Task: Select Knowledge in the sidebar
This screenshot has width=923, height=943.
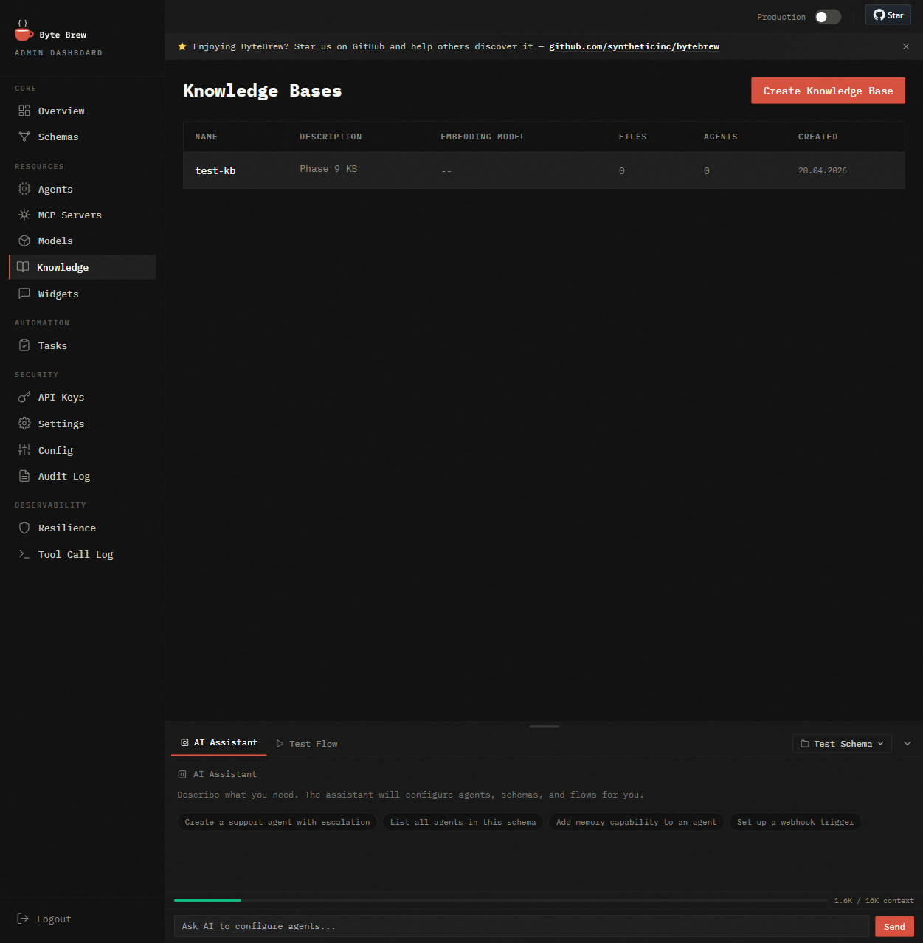Action: coord(82,267)
